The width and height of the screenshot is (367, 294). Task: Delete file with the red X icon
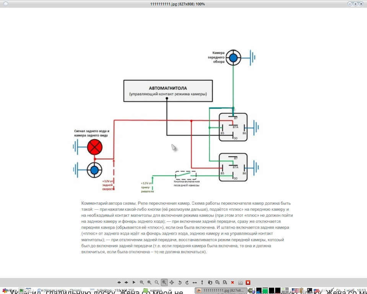[x=232, y=283]
